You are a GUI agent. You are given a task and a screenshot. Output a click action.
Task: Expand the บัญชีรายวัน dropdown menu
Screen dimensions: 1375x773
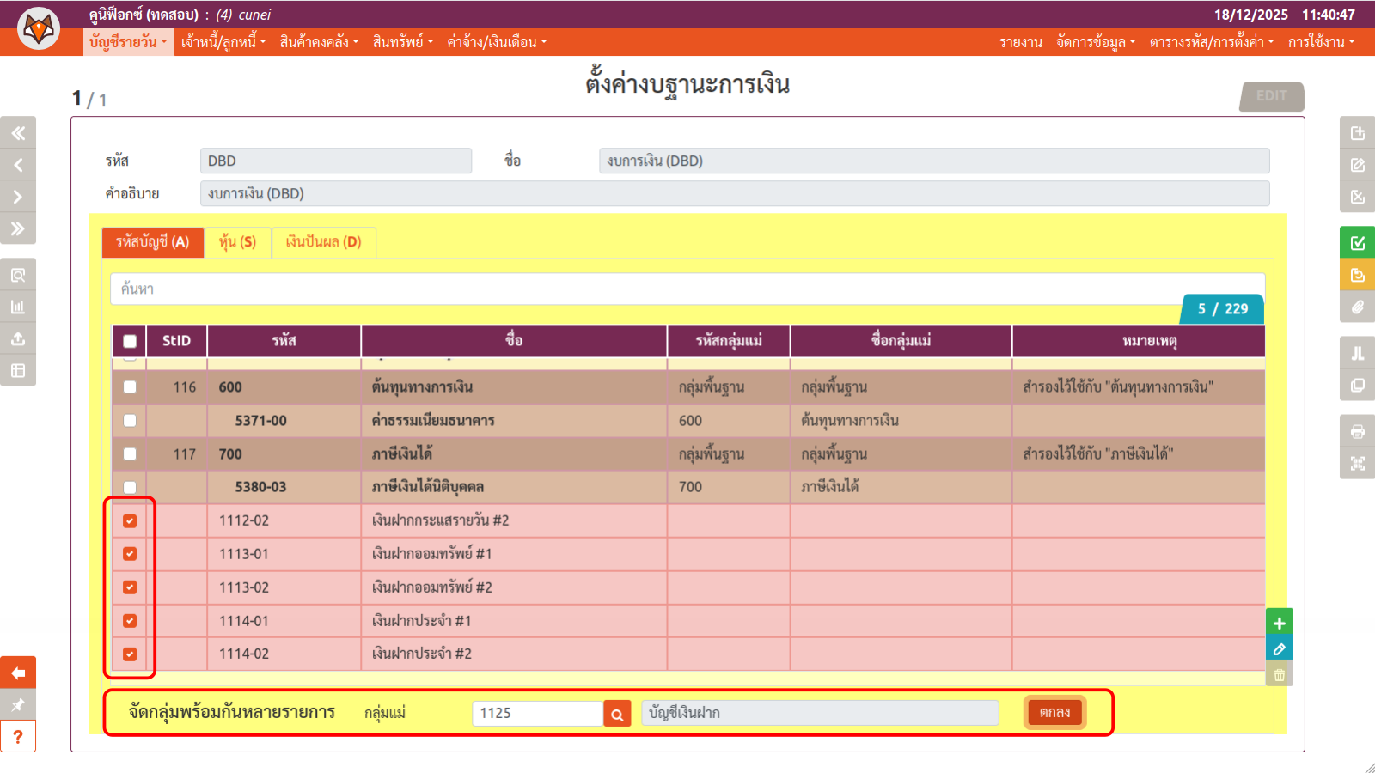point(128,42)
